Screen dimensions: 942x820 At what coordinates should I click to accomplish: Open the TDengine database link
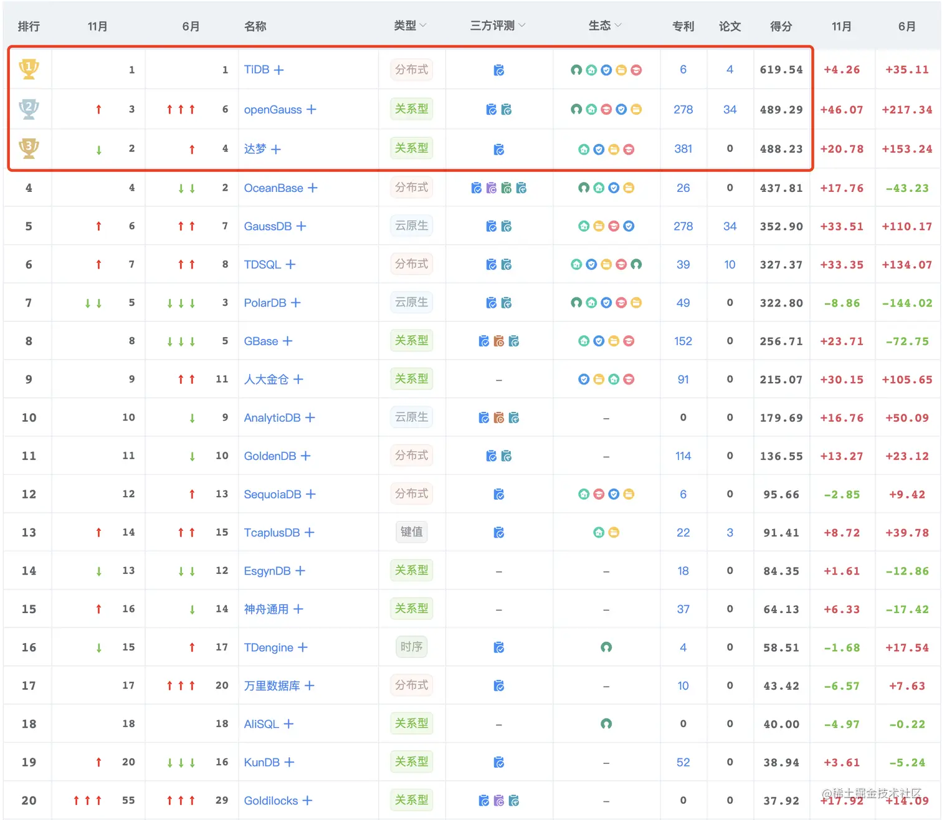pos(269,648)
